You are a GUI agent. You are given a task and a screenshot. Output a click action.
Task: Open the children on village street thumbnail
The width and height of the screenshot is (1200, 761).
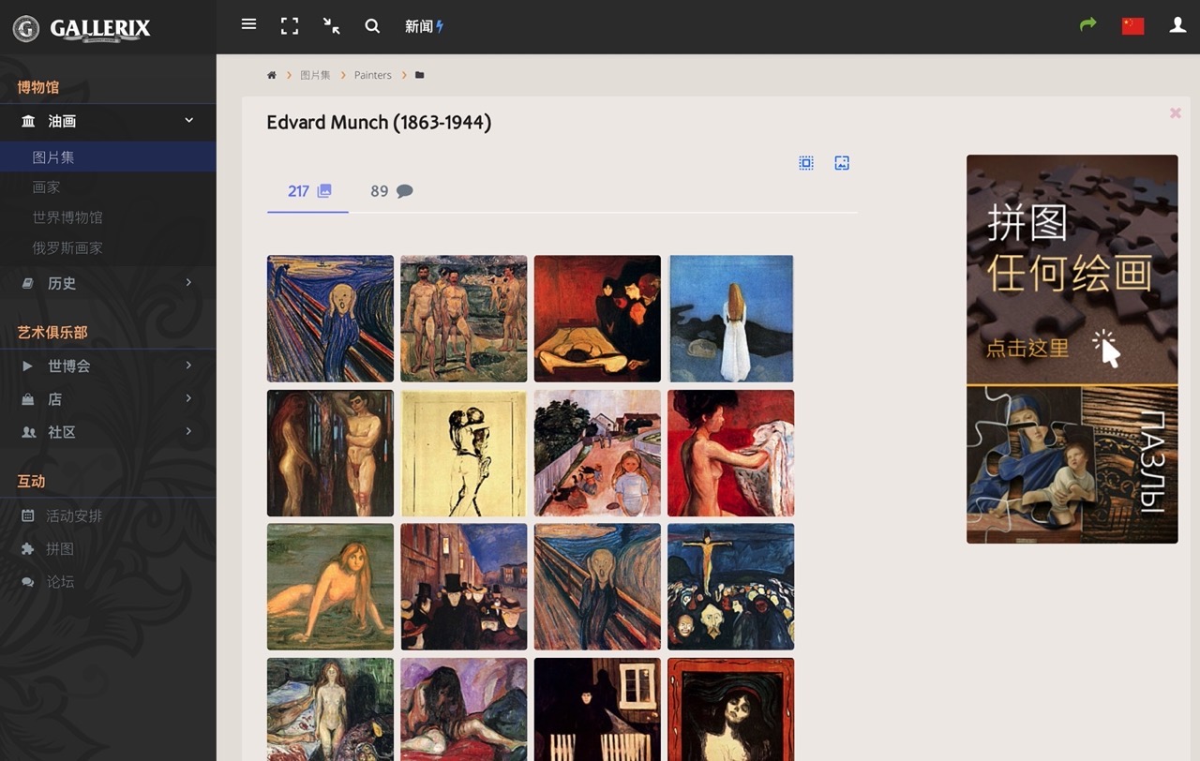597,454
